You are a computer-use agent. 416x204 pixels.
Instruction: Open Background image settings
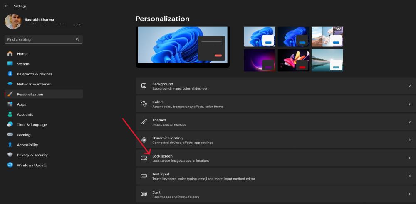[276, 86]
